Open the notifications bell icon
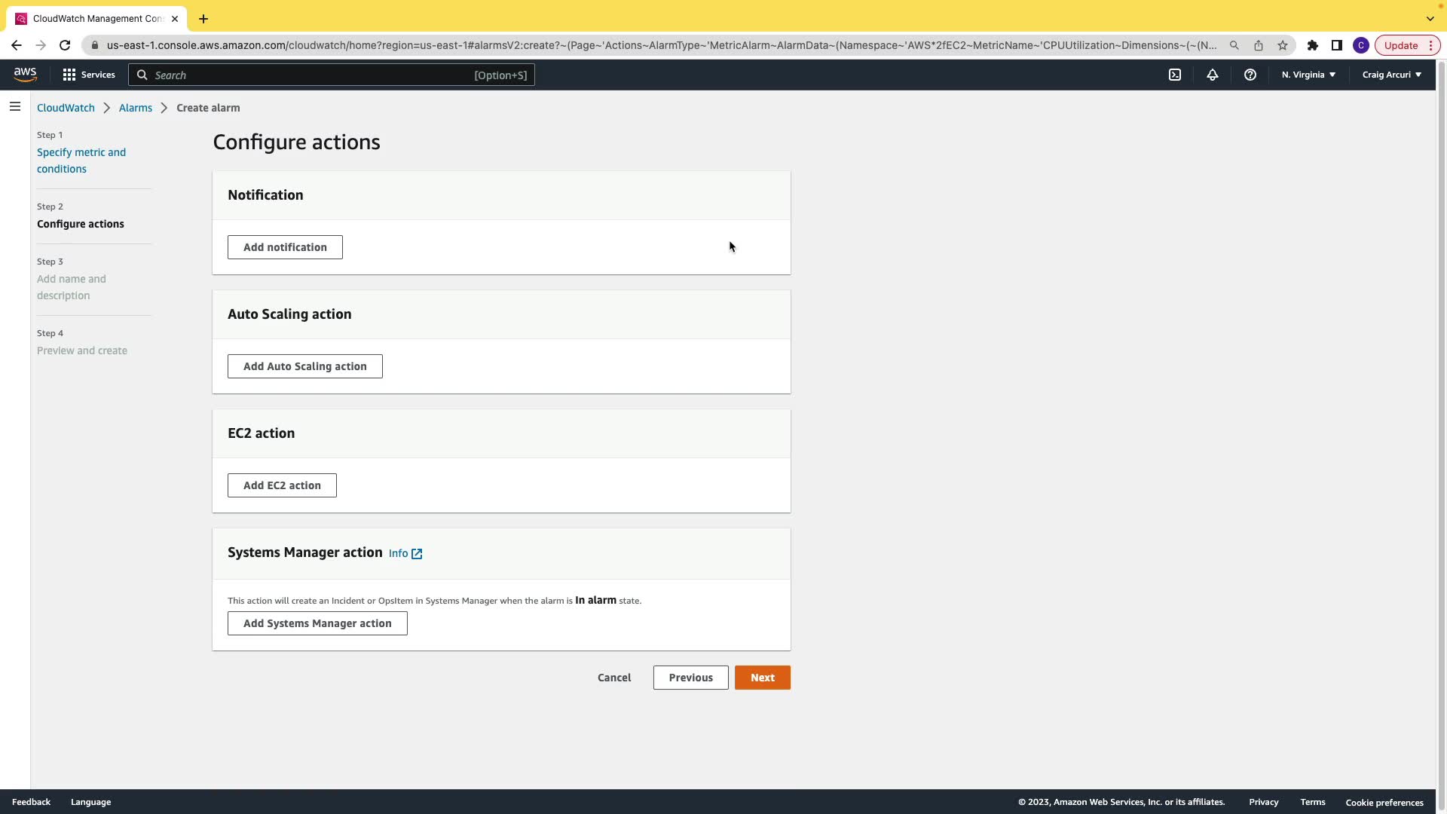 coord(1213,75)
